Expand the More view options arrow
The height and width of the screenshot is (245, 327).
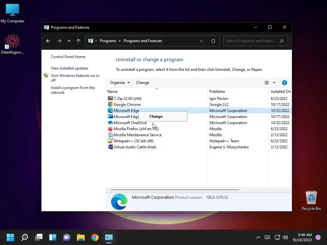point(274,83)
